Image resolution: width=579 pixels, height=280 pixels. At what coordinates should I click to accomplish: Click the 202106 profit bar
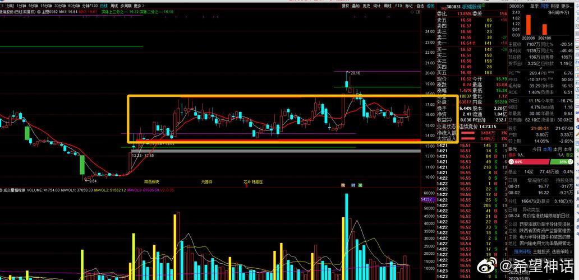(545, 30)
